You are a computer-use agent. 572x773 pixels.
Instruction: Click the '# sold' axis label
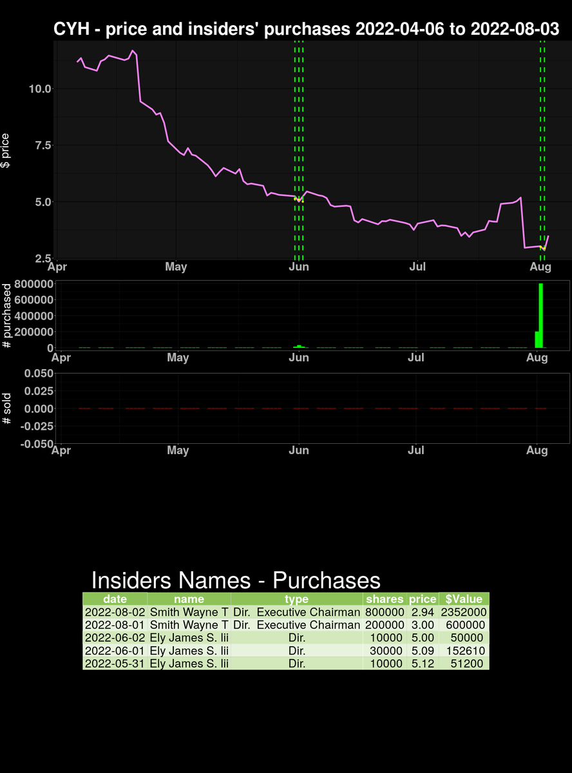7,408
